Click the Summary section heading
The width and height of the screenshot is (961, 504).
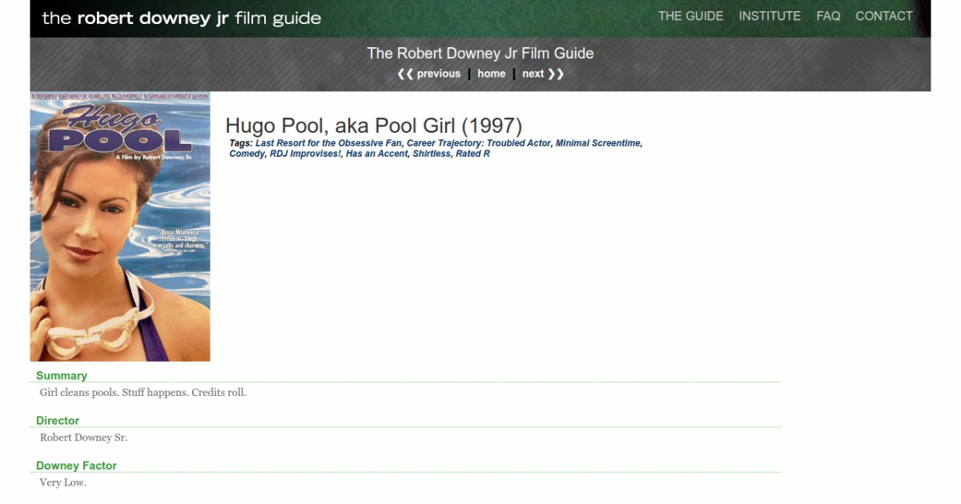click(62, 375)
